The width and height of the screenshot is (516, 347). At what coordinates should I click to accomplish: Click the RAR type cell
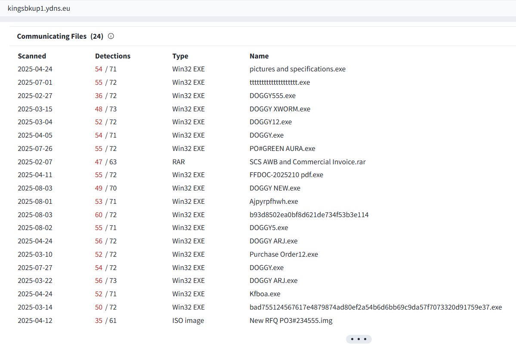178,162
